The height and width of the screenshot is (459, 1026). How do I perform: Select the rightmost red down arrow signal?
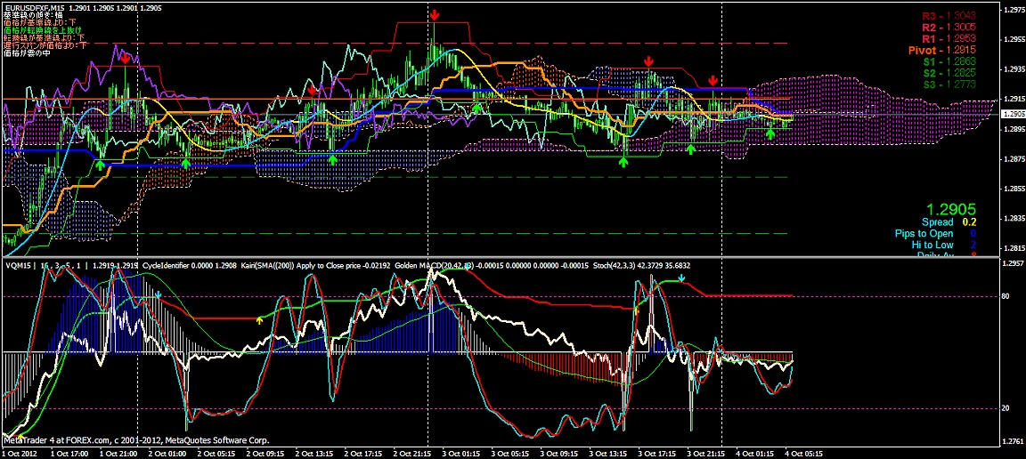pyautogui.click(x=712, y=81)
